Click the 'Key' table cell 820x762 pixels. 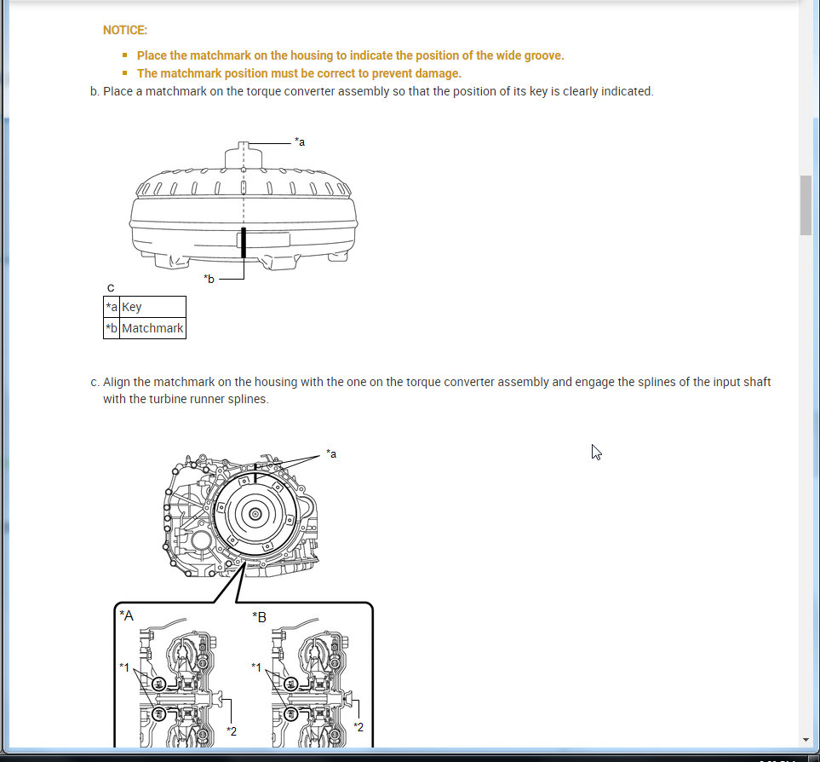tap(152, 307)
